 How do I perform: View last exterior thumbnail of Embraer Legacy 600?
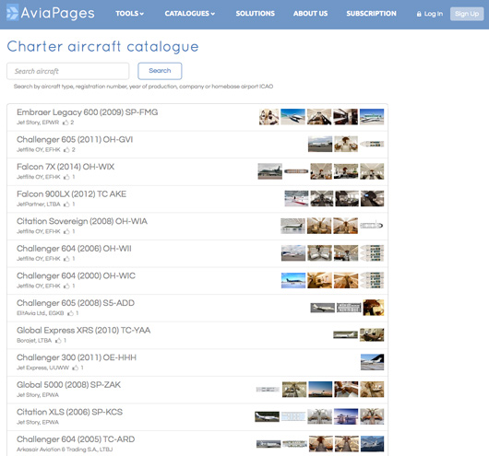(372, 117)
